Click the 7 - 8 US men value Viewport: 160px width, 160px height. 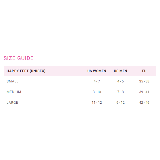[121, 92]
